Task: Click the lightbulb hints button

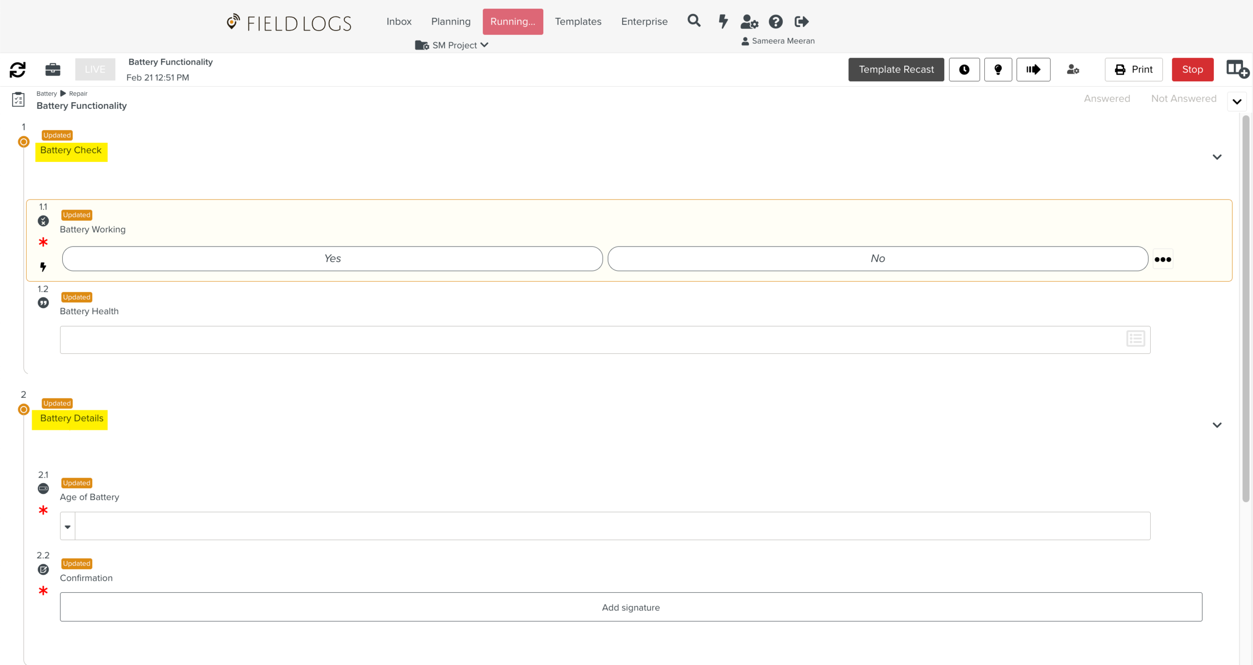Action: click(998, 70)
